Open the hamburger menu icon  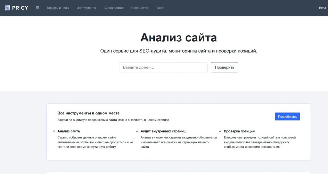click(37, 8)
